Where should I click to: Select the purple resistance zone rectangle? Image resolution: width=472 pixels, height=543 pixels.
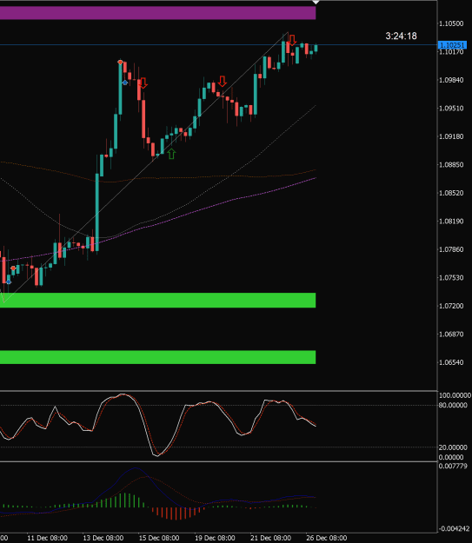pyautogui.click(x=157, y=13)
